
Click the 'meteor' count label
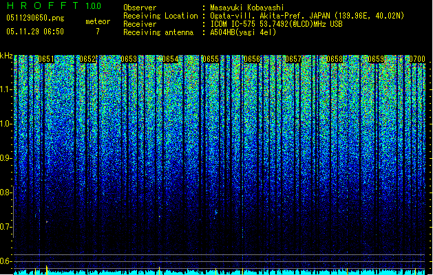coord(98,21)
